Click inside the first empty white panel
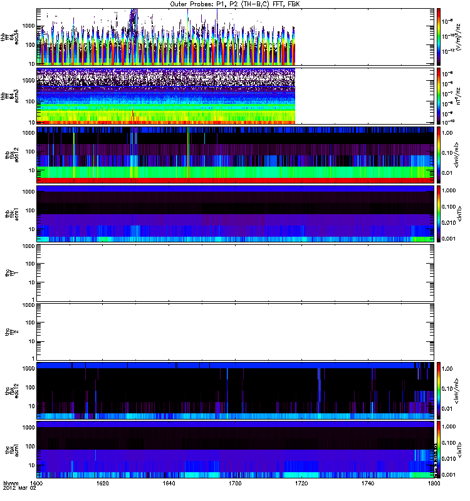 pyautogui.click(x=235, y=272)
